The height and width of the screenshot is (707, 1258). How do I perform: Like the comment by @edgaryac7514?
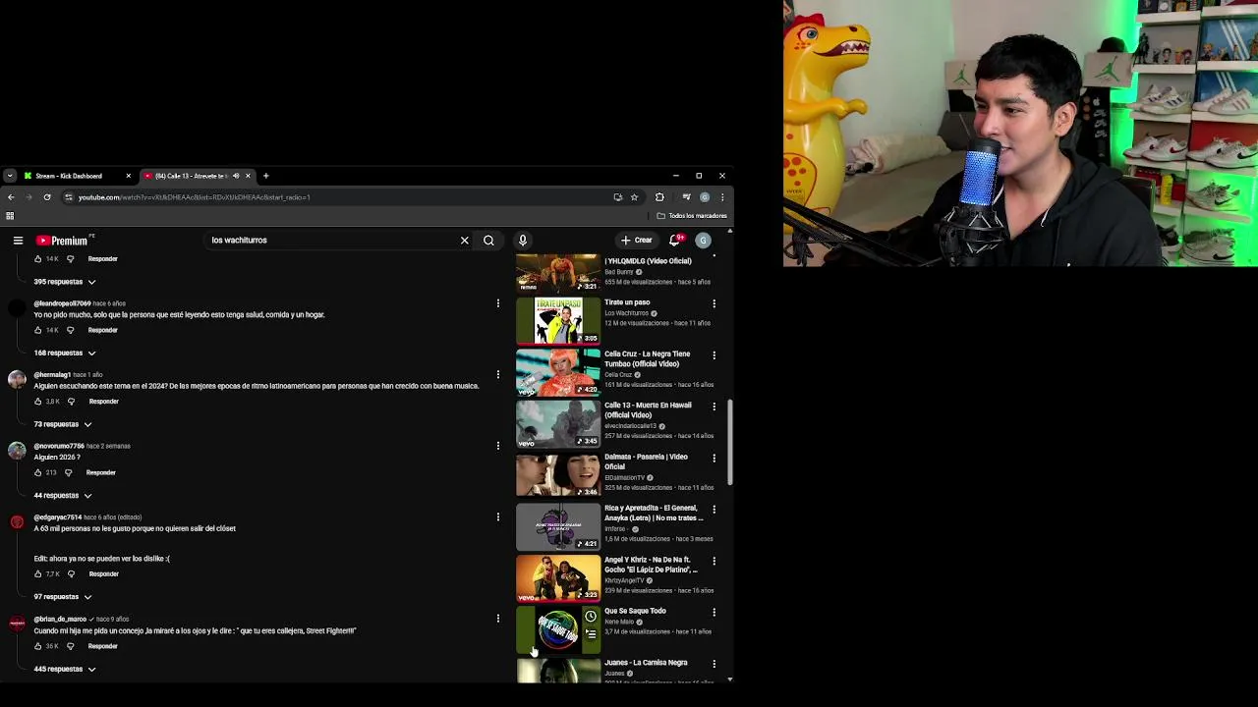click(x=38, y=574)
